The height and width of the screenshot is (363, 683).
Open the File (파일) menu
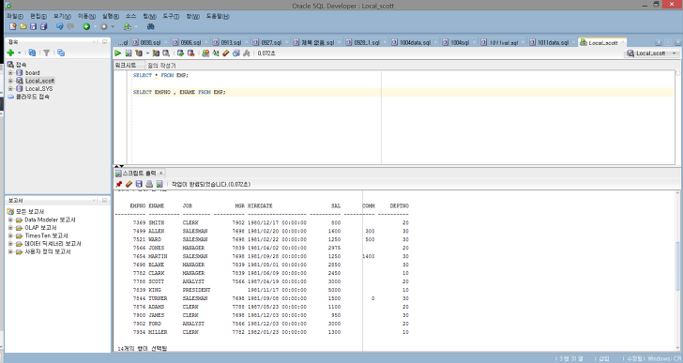[15, 16]
